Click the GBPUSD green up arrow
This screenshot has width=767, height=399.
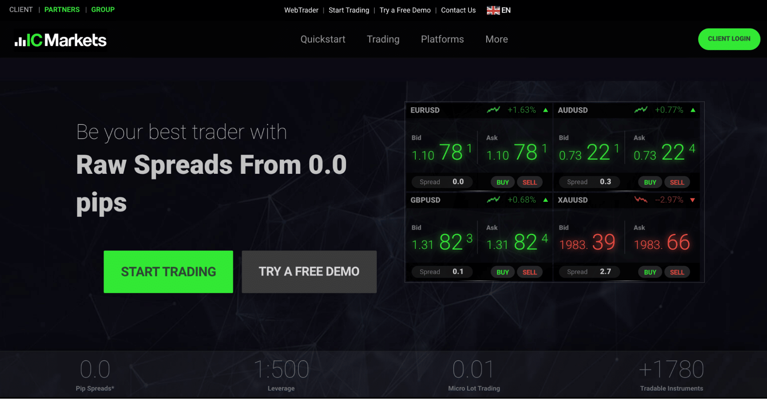(x=545, y=200)
